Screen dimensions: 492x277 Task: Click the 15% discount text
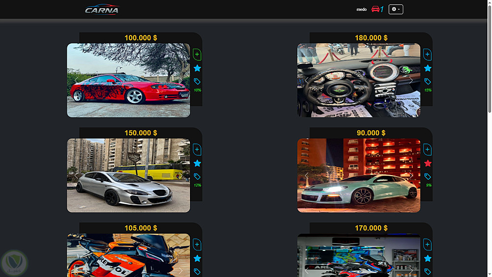point(428,91)
